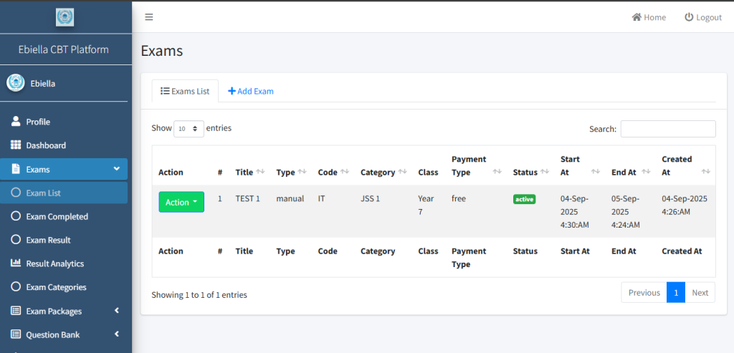This screenshot has width=734, height=353.
Task: Open the green Action dropdown for TEST 1
Action: (181, 203)
